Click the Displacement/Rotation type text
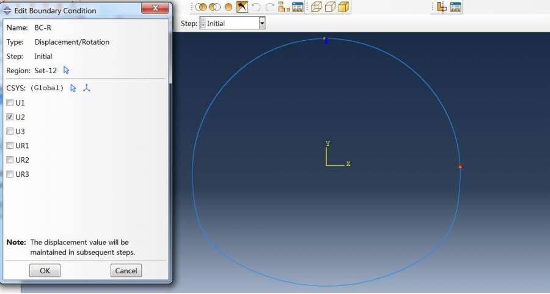 pos(72,42)
